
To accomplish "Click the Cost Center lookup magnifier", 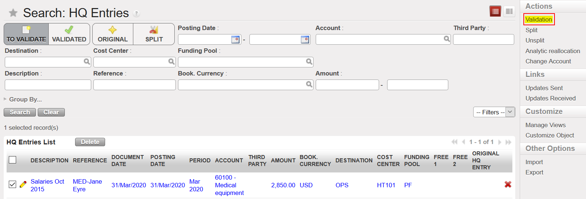I will click(171, 62).
